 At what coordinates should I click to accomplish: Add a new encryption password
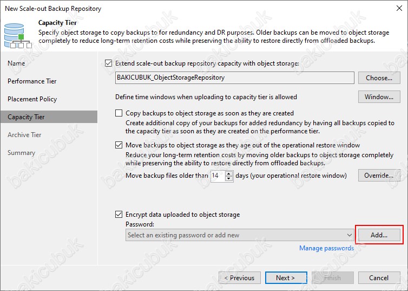pyautogui.click(x=379, y=235)
